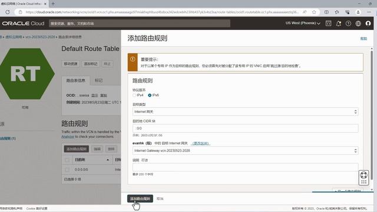
Task: Click the site info lock icon in address bar
Action: pyautogui.click(x=21, y=12)
